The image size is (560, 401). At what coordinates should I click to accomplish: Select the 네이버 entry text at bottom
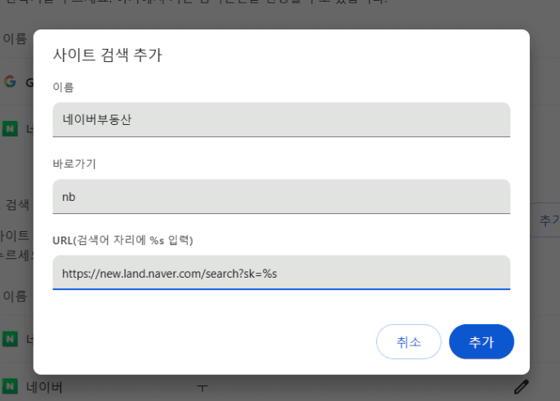point(44,387)
